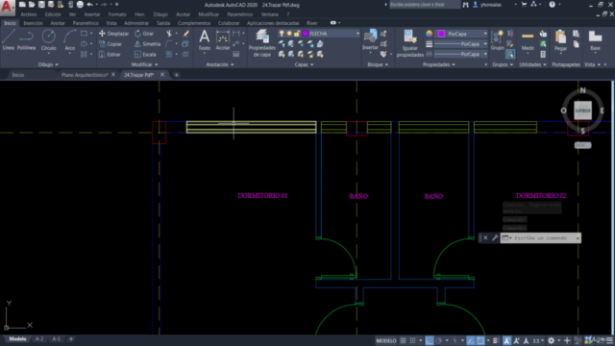This screenshot has width=615, height=346.
Task: Click Igualar propiedades tool
Action: [x=410, y=43]
